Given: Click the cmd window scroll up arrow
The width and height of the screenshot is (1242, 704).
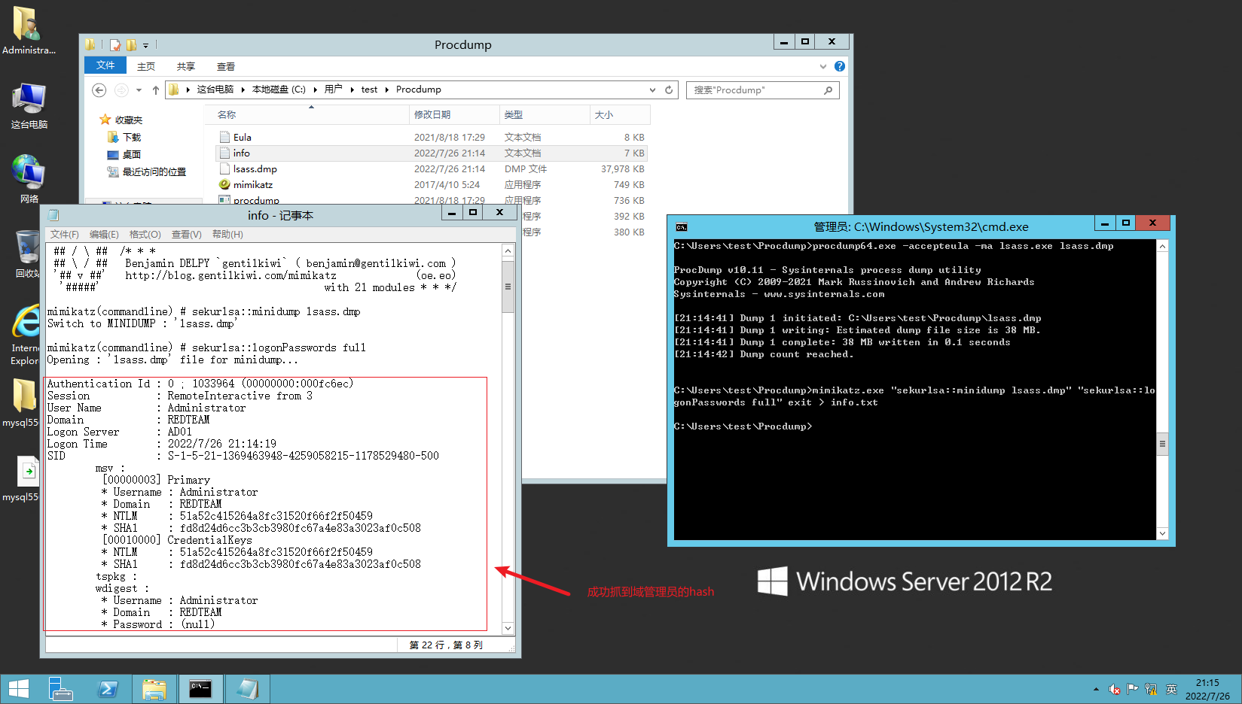Looking at the screenshot, I should pyautogui.click(x=1162, y=246).
